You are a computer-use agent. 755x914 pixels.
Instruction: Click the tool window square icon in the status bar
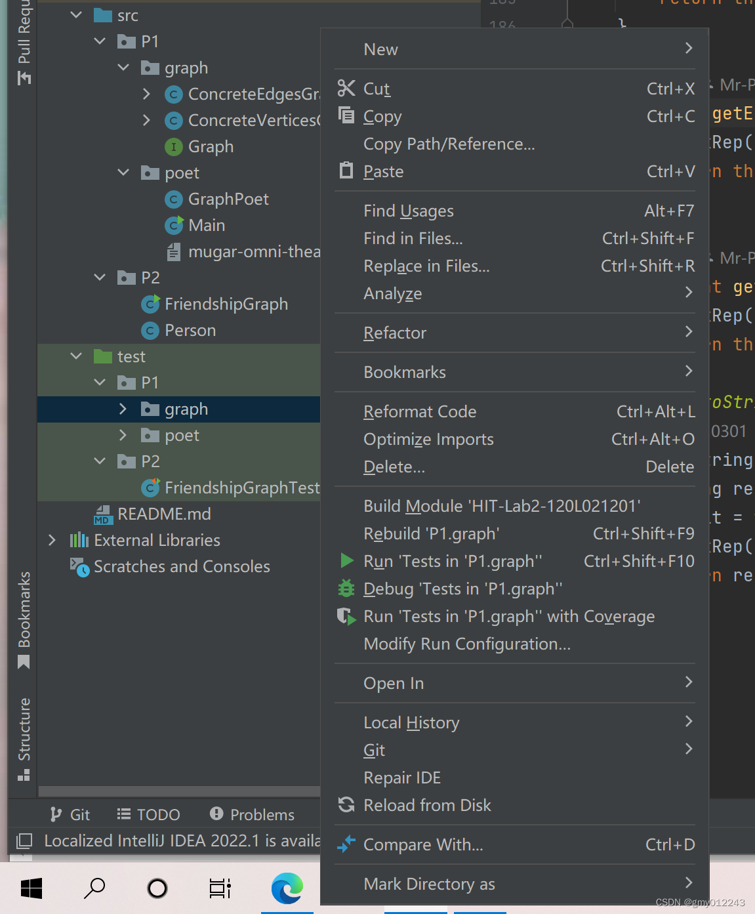tap(24, 841)
